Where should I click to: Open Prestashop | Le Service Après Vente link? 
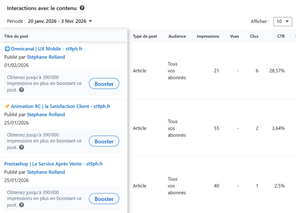(x=53, y=164)
